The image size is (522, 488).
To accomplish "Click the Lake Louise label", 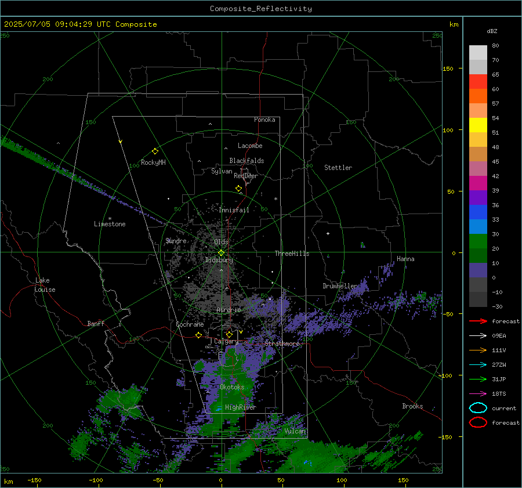I will pos(45,285).
